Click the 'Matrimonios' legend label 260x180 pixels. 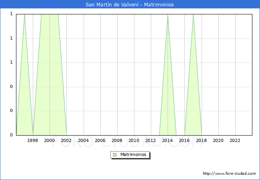tap(133, 154)
